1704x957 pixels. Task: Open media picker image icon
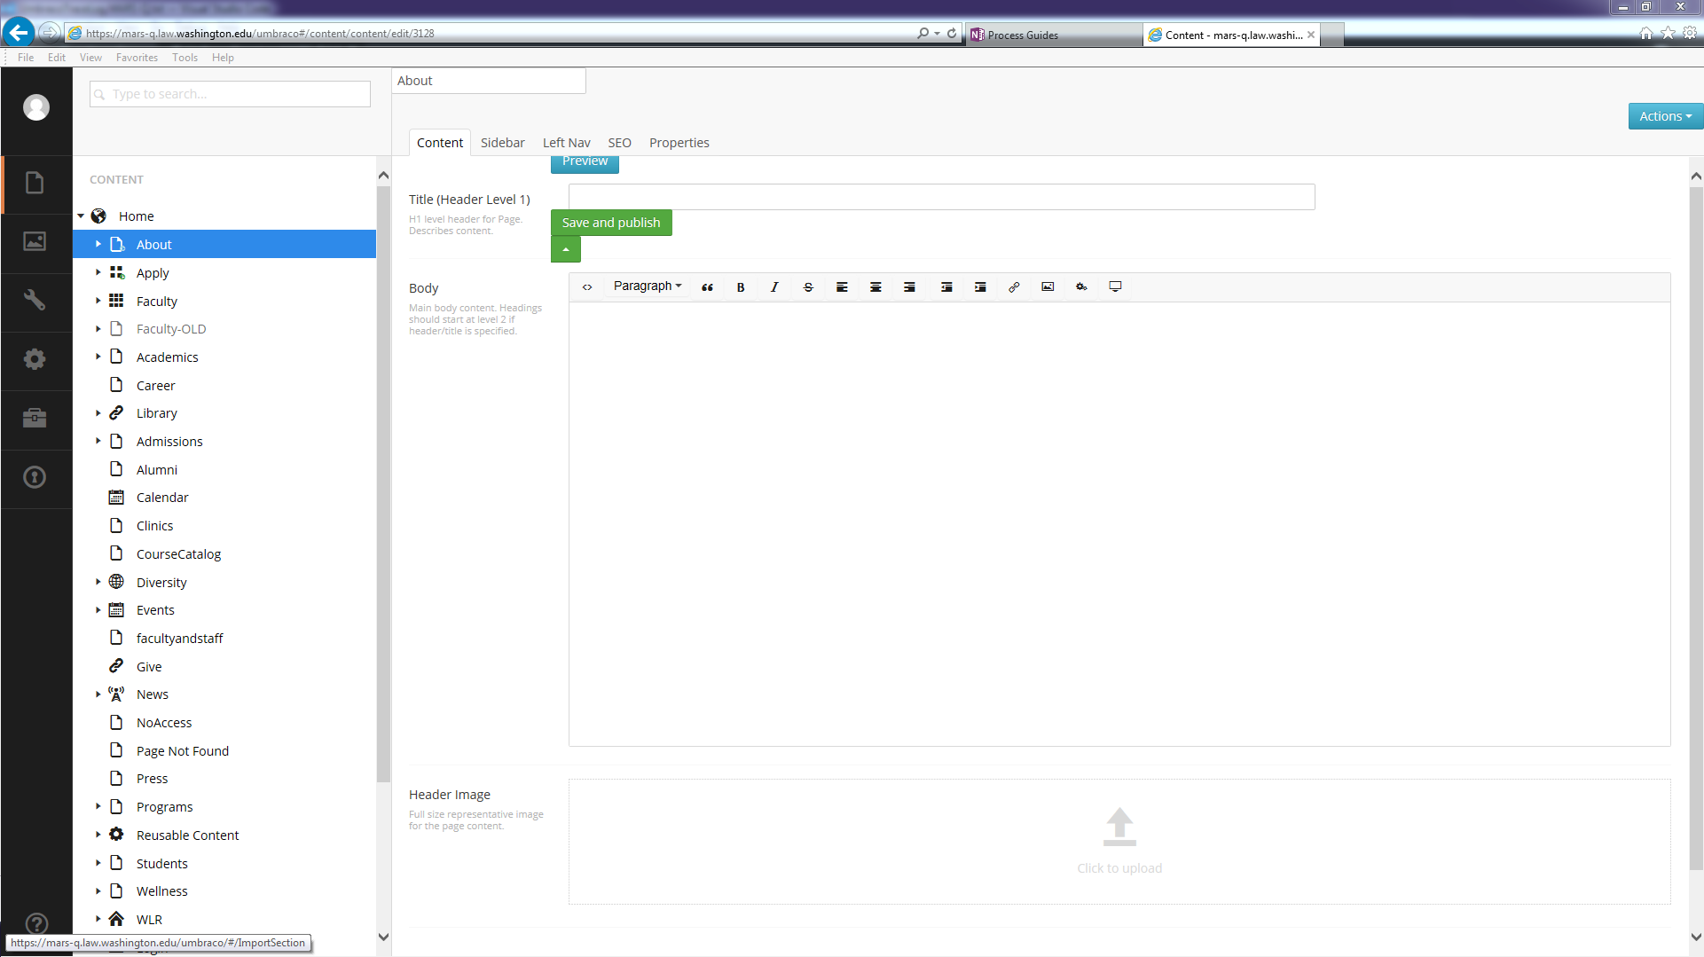pos(1048,286)
